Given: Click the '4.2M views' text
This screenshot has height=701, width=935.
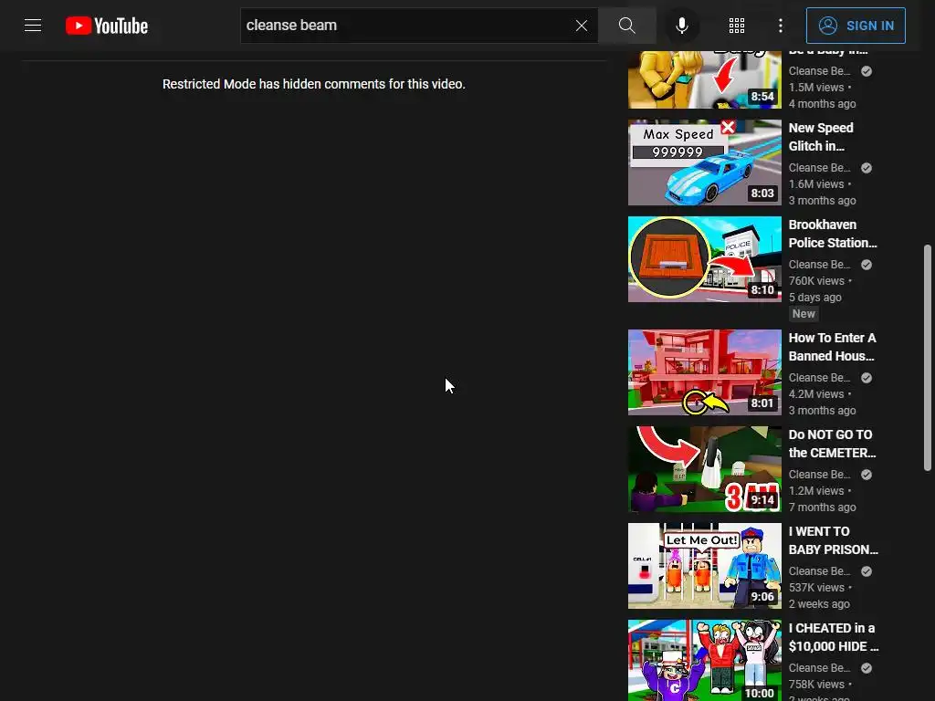Looking at the screenshot, I should [816, 394].
